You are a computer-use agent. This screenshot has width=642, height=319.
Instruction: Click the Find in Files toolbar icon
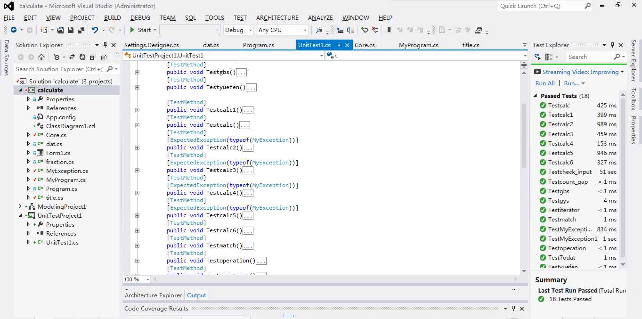(x=319, y=30)
